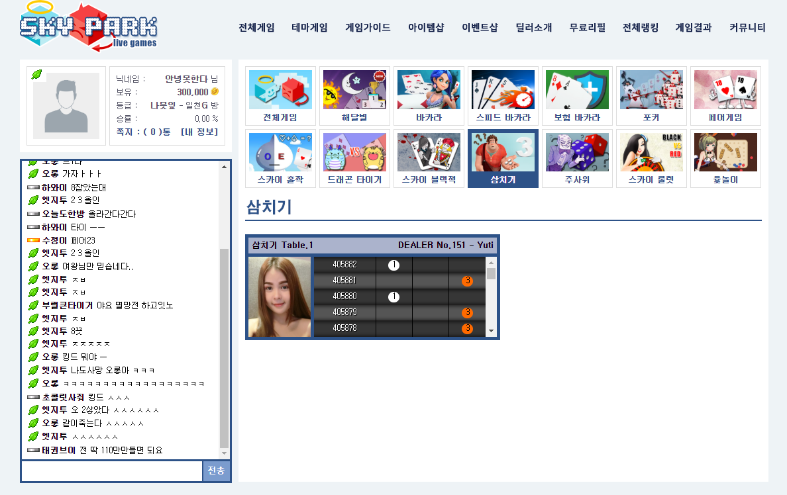Open the 스카이 홀짝 game icon
This screenshot has height=495, width=787.
point(280,159)
